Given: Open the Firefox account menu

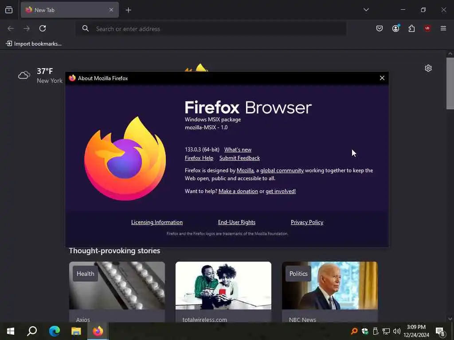Looking at the screenshot, I should point(395,28).
